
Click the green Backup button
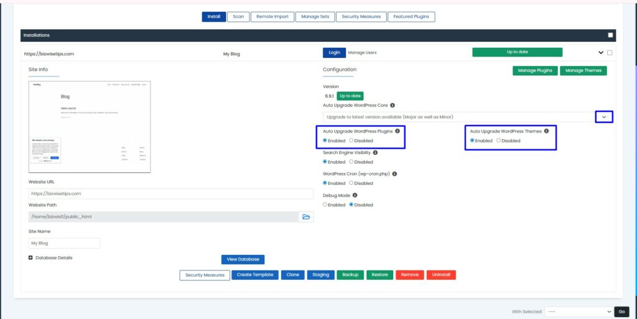click(350, 275)
